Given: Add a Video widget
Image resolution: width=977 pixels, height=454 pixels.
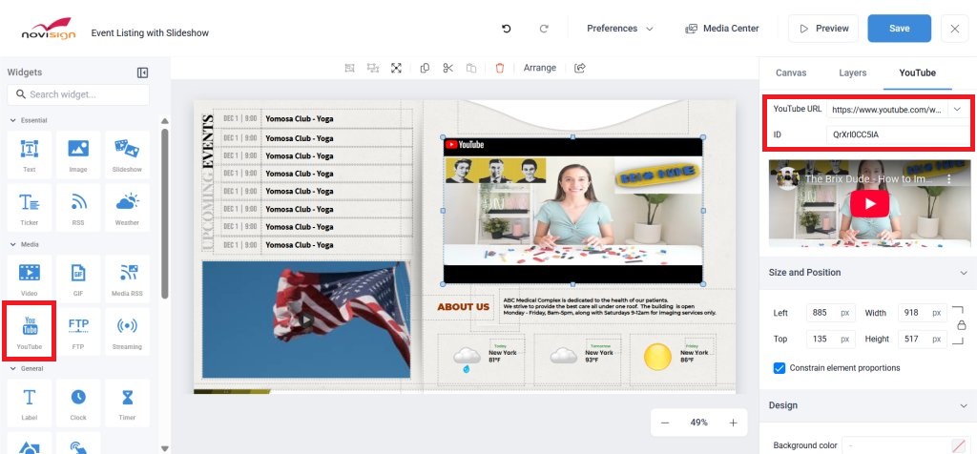Looking at the screenshot, I should coord(30,279).
